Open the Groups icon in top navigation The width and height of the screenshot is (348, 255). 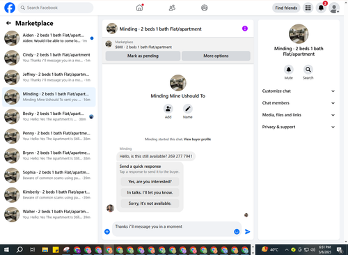coord(205,8)
